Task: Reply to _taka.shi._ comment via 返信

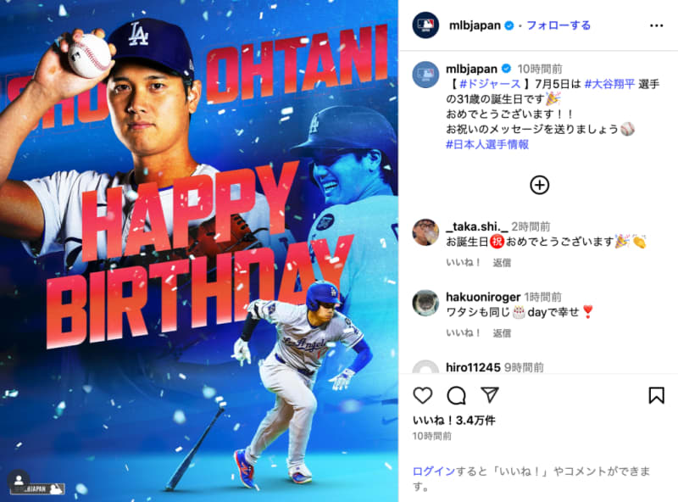Action: tap(502, 263)
